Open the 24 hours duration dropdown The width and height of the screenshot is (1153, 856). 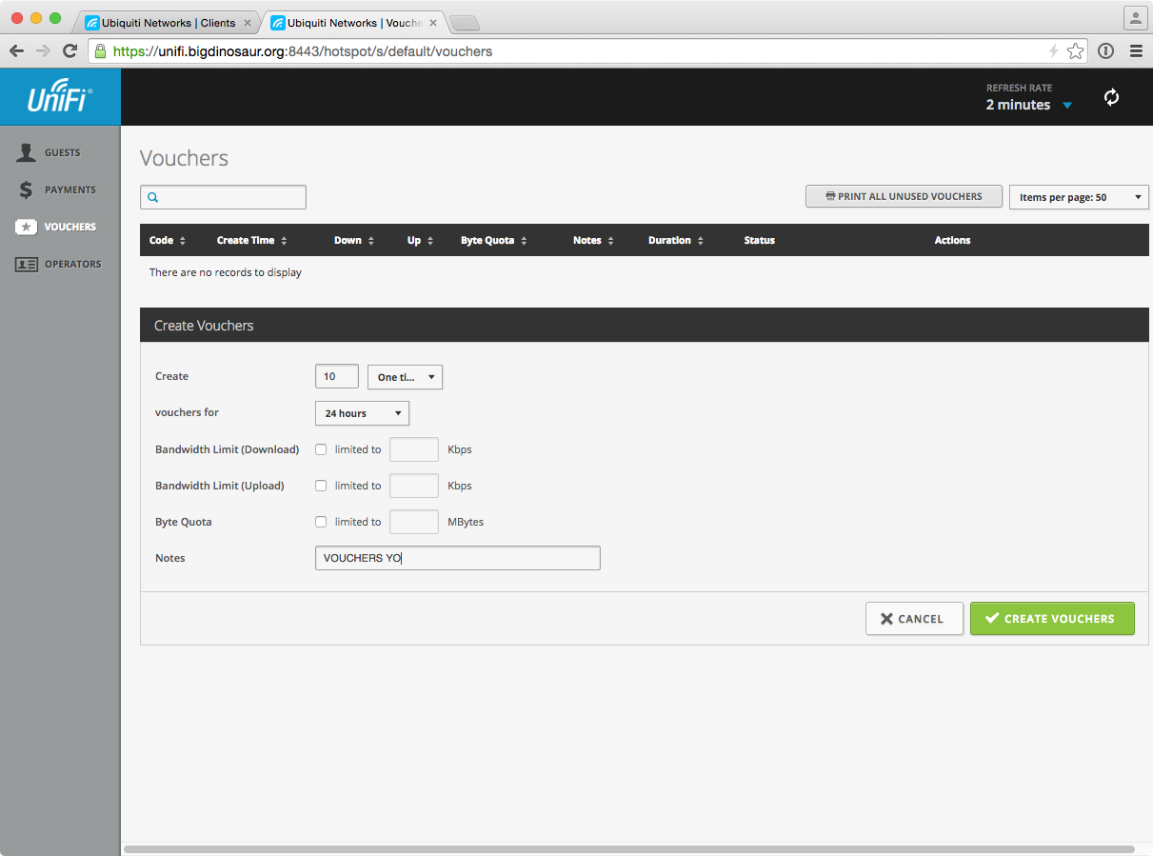362,413
